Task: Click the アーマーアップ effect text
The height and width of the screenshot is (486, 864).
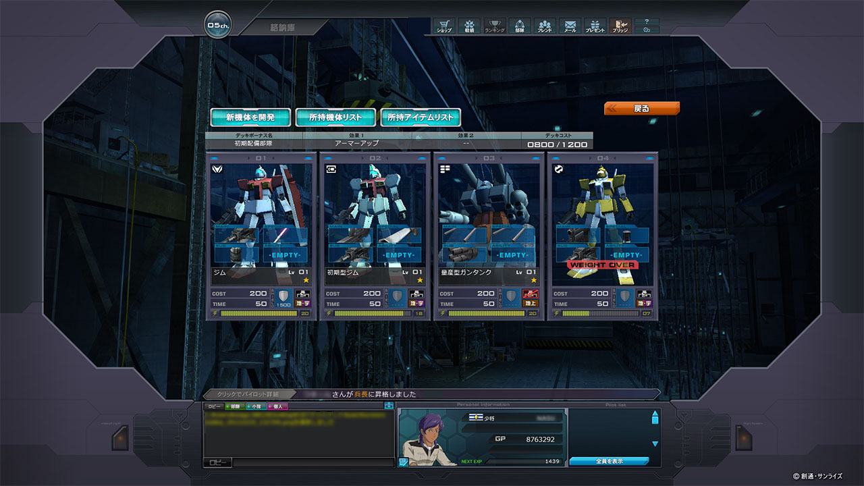Action: 357,144
